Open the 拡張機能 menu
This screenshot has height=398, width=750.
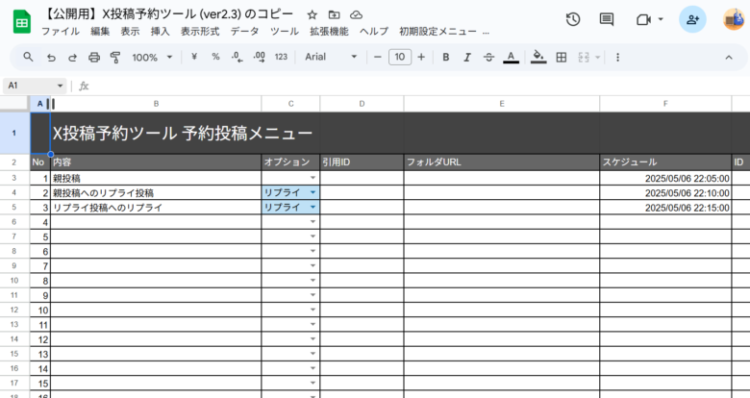point(329,32)
